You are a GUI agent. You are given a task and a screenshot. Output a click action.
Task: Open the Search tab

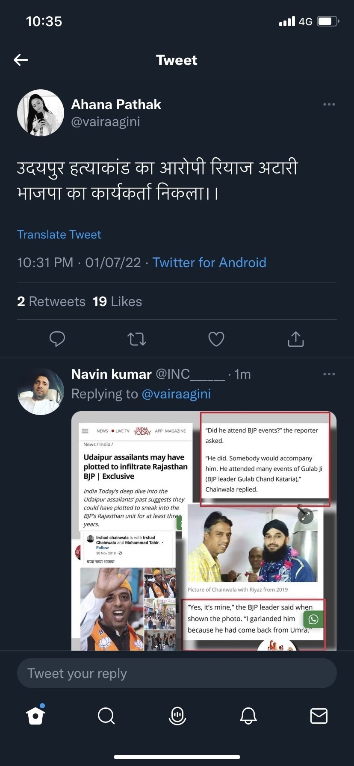pyautogui.click(x=106, y=716)
